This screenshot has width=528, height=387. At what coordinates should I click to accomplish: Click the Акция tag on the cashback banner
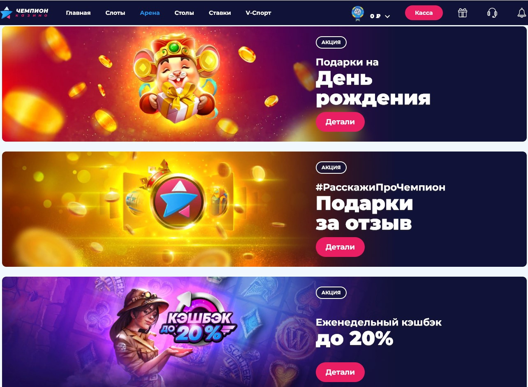(331, 293)
